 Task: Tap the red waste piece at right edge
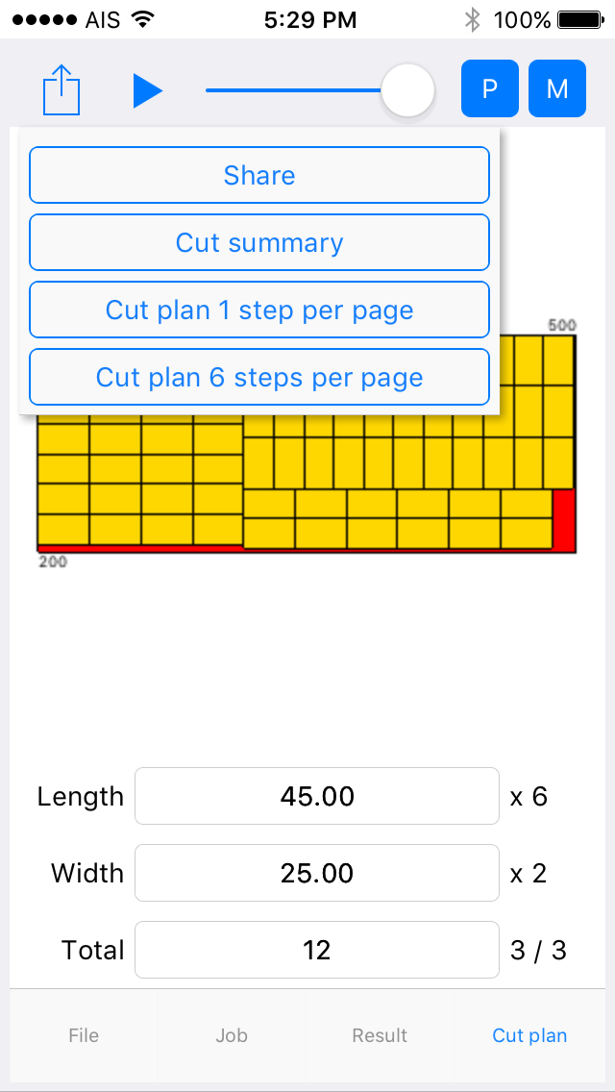click(564, 519)
